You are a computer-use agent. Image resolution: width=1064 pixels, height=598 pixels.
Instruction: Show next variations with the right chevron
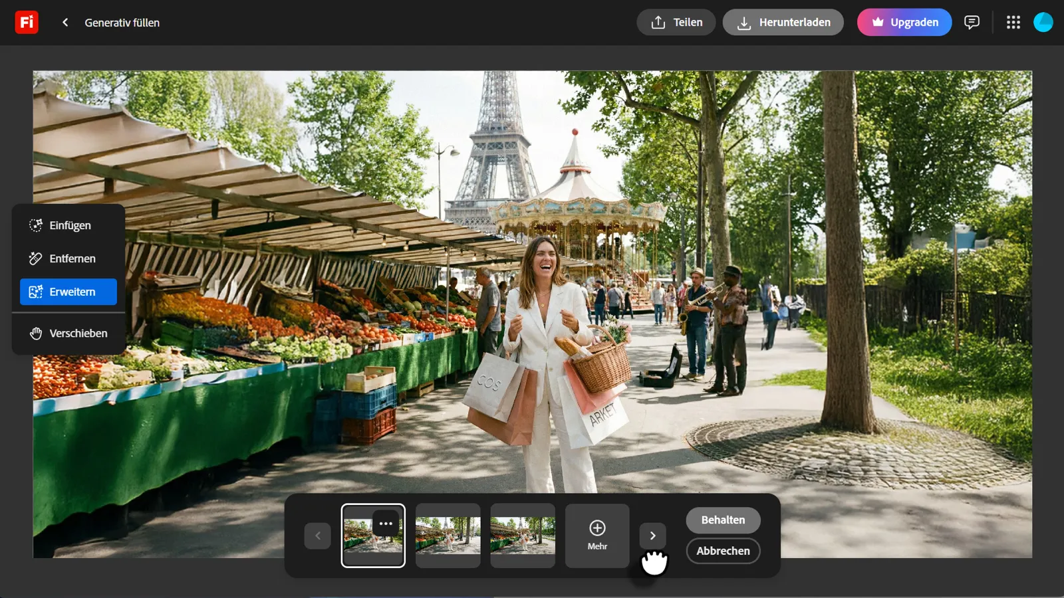click(652, 536)
